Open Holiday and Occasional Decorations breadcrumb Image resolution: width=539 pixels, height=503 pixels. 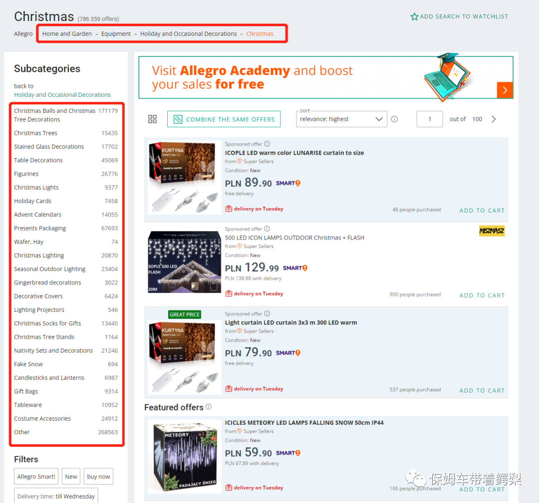[x=188, y=34]
